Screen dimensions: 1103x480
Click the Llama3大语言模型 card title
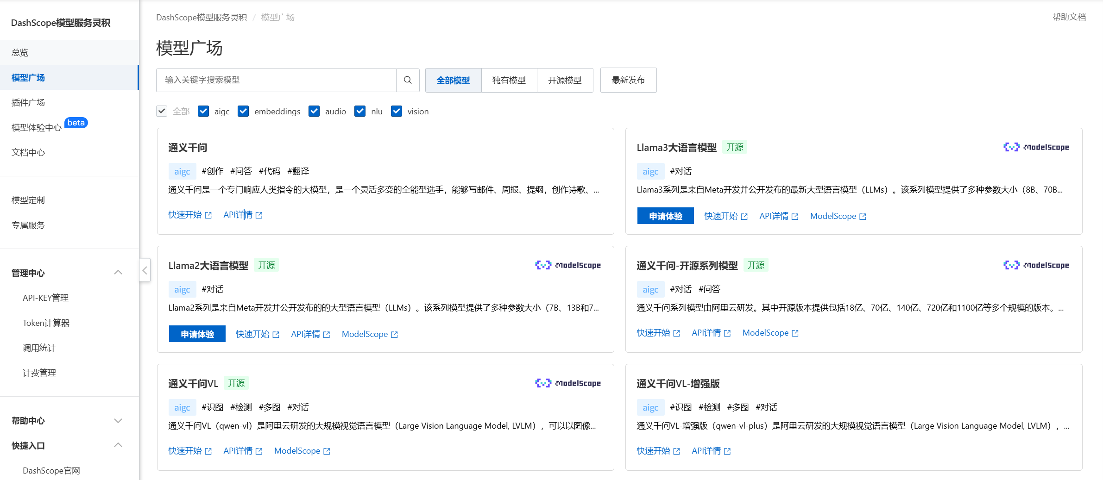point(676,148)
